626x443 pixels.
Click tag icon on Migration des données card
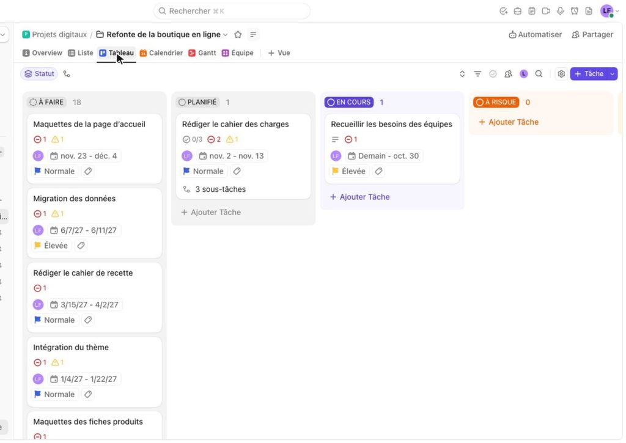tap(81, 246)
